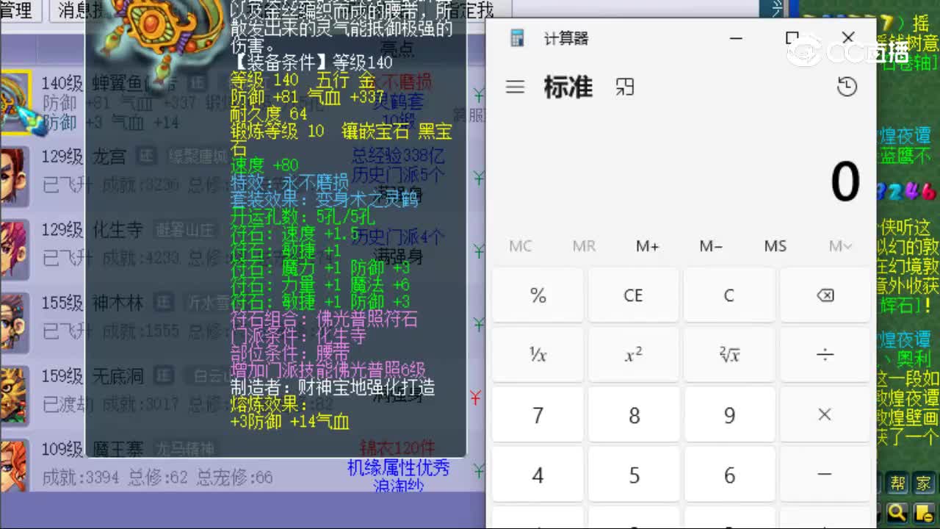The image size is (940, 529).
Task: Click the MS memory store button
Action: (x=775, y=246)
